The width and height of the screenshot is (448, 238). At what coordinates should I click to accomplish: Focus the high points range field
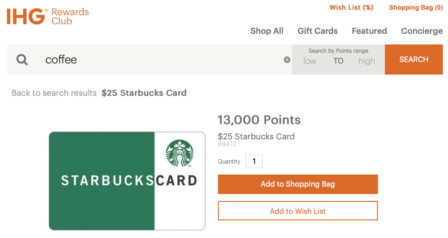coord(366,61)
